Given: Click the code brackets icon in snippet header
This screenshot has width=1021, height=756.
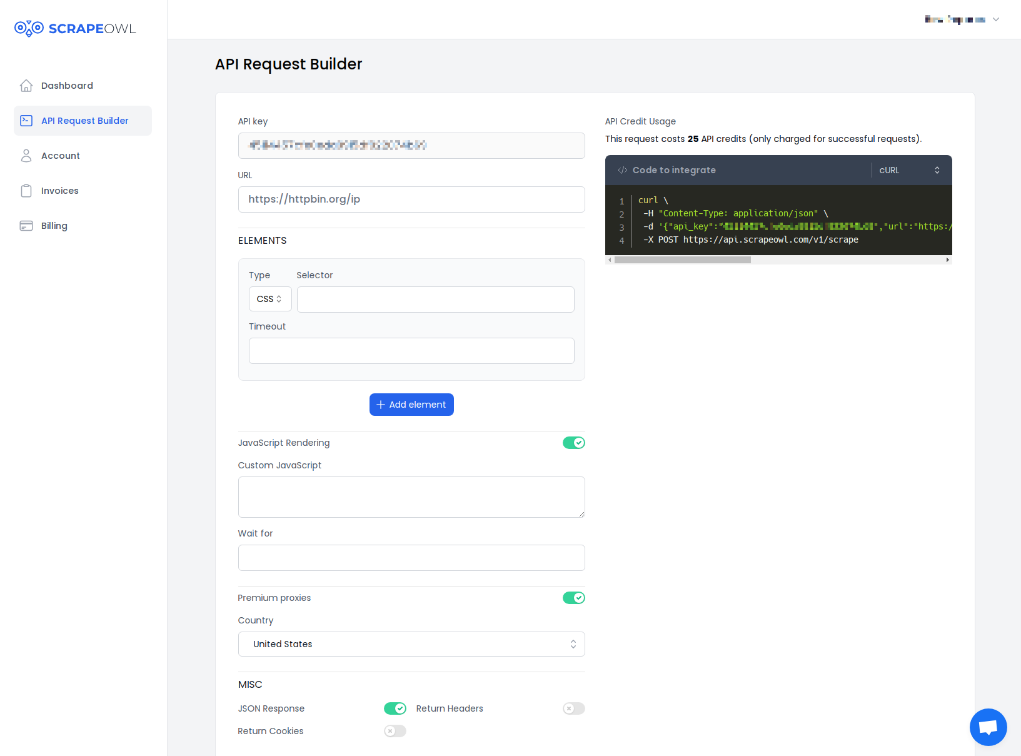Looking at the screenshot, I should [623, 170].
